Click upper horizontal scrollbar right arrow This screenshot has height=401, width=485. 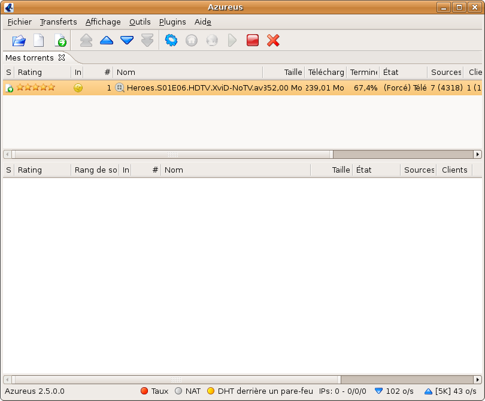(478, 154)
